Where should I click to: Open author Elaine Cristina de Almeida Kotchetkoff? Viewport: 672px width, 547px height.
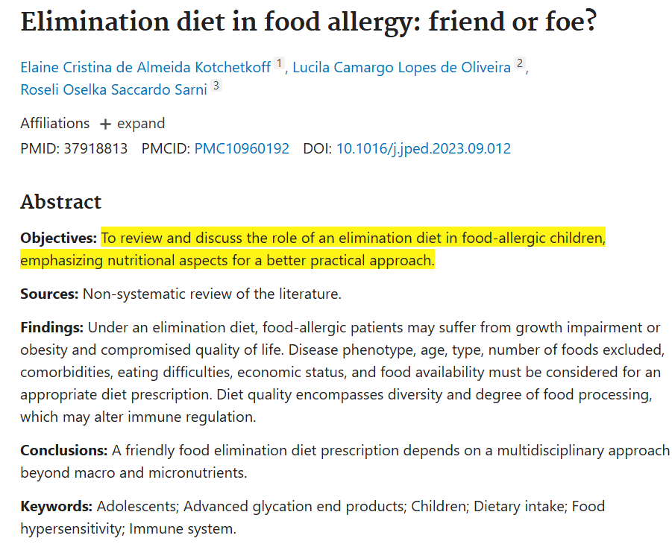(145, 67)
